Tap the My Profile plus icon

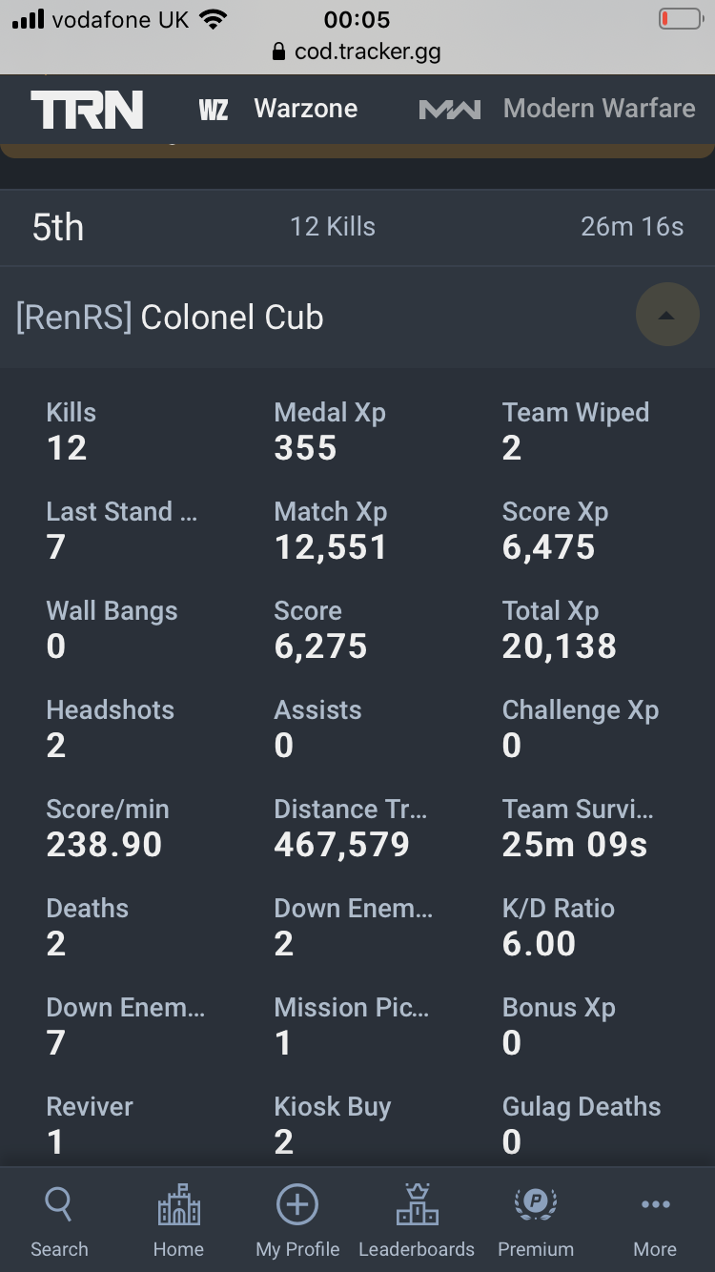(x=297, y=1204)
